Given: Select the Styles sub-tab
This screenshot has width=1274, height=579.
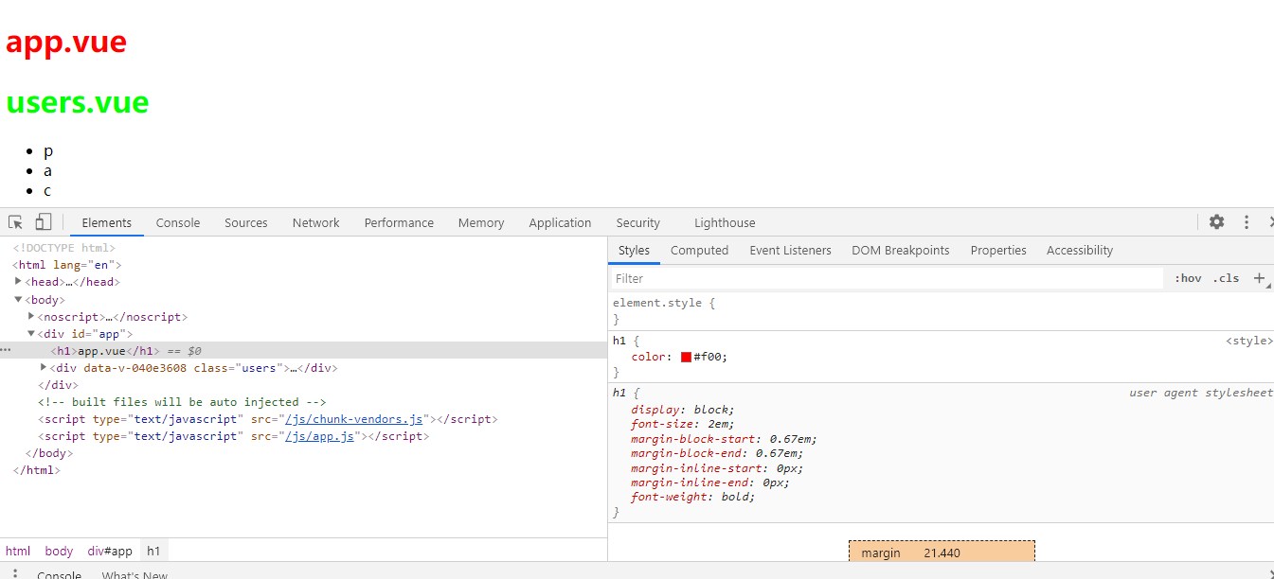Looking at the screenshot, I should [634, 251].
